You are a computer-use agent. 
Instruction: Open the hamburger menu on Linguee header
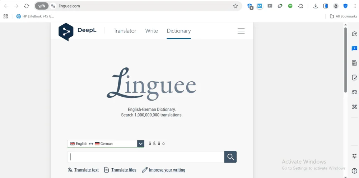[x=241, y=31]
